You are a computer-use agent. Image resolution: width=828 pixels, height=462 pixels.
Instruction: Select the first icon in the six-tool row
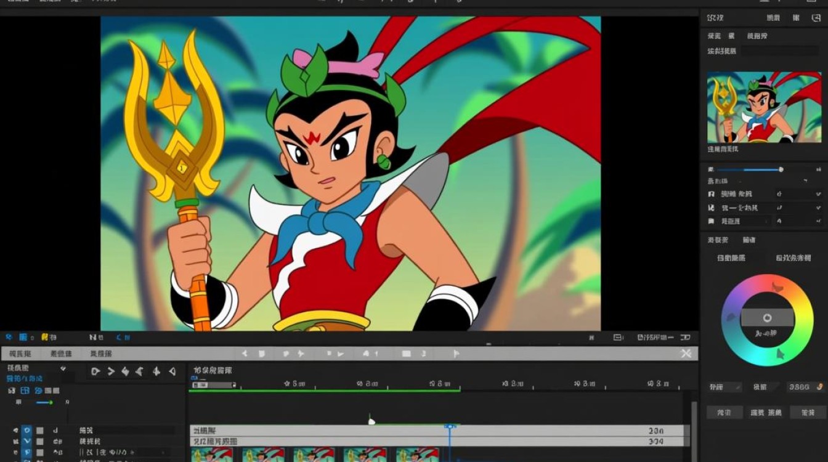(95, 371)
